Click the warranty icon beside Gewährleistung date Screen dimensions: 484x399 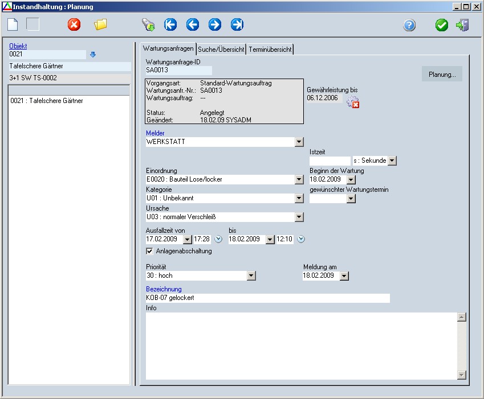click(x=353, y=102)
